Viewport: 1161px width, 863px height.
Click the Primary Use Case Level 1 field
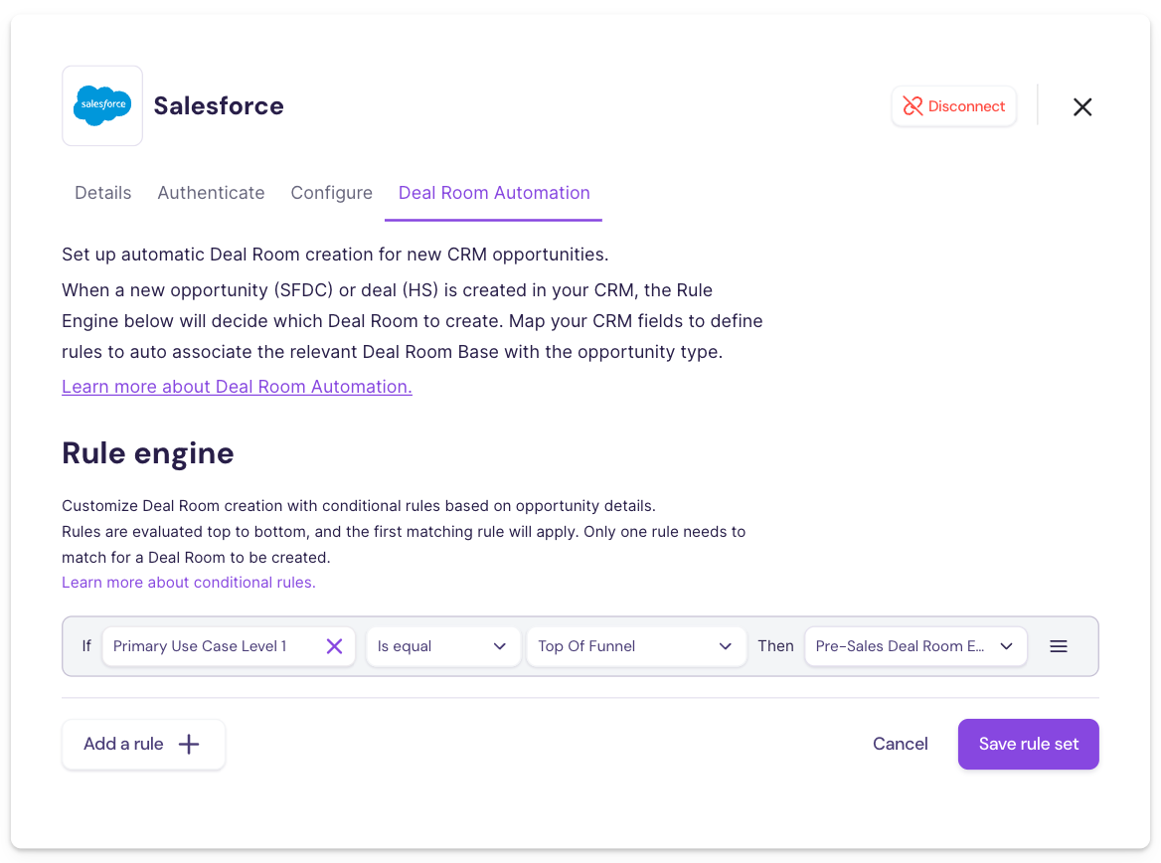tap(209, 646)
